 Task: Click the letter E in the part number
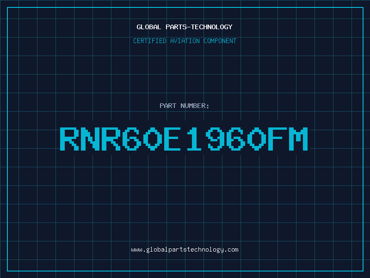173,139
